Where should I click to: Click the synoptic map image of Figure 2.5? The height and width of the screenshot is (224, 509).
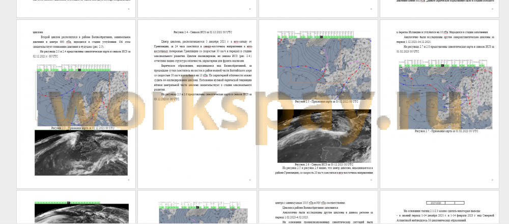tap(324, 65)
